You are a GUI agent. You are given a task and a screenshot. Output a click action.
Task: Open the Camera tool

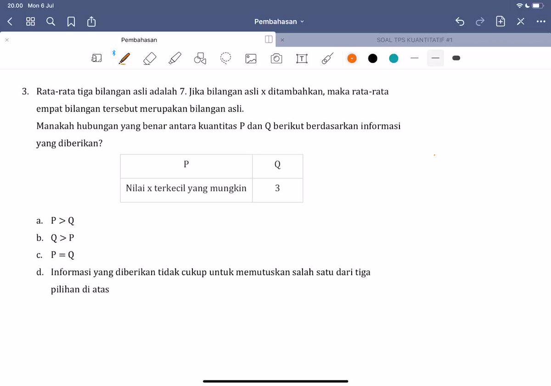[x=276, y=58]
